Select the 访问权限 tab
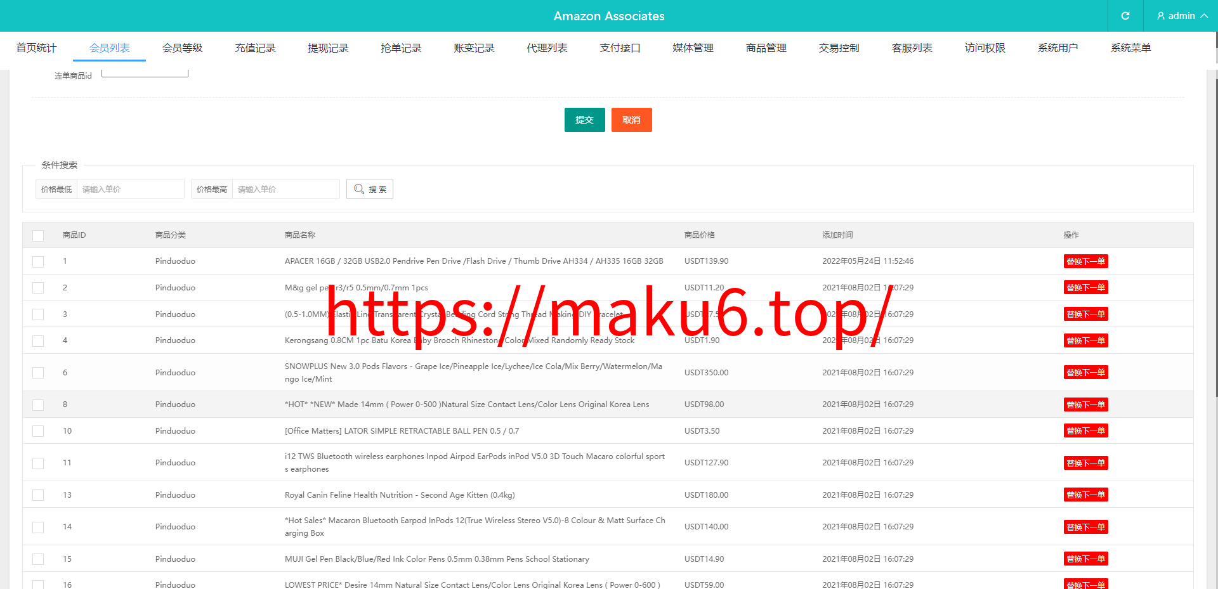1218x589 pixels. pyautogui.click(x=985, y=48)
